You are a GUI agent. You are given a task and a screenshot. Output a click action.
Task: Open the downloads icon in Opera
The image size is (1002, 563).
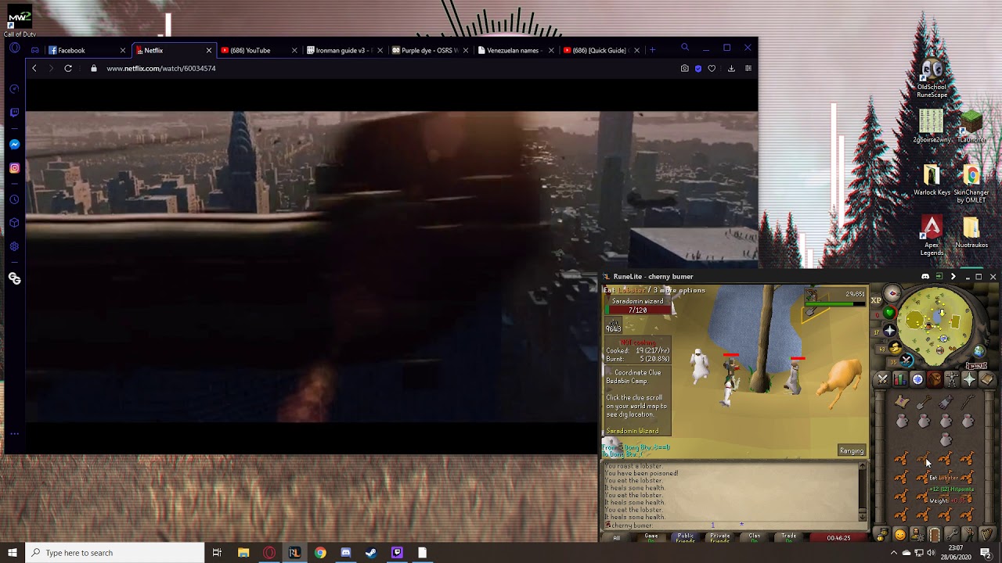pyautogui.click(x=731, y=68)
